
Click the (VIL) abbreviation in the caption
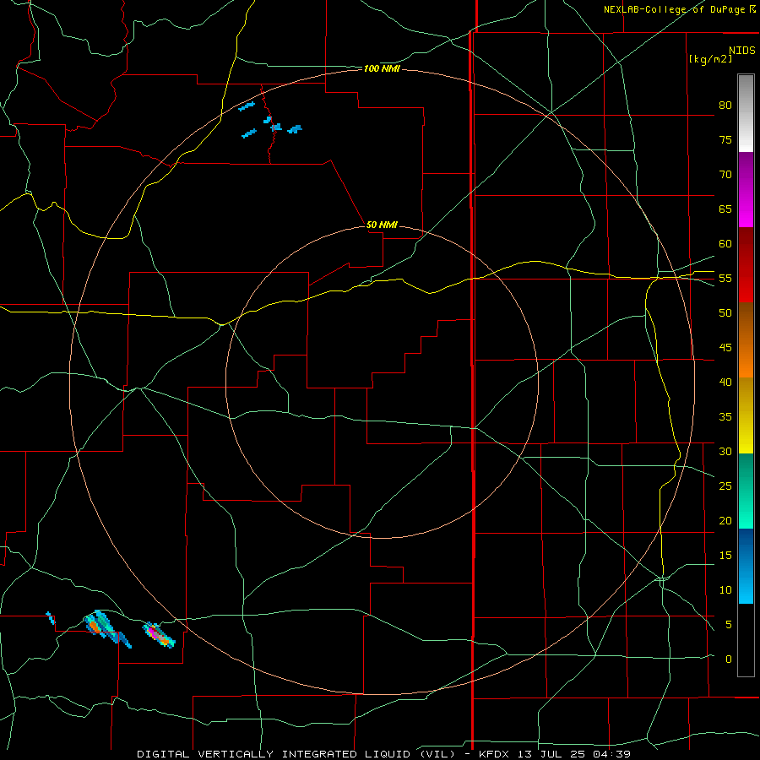pos(437,754)
